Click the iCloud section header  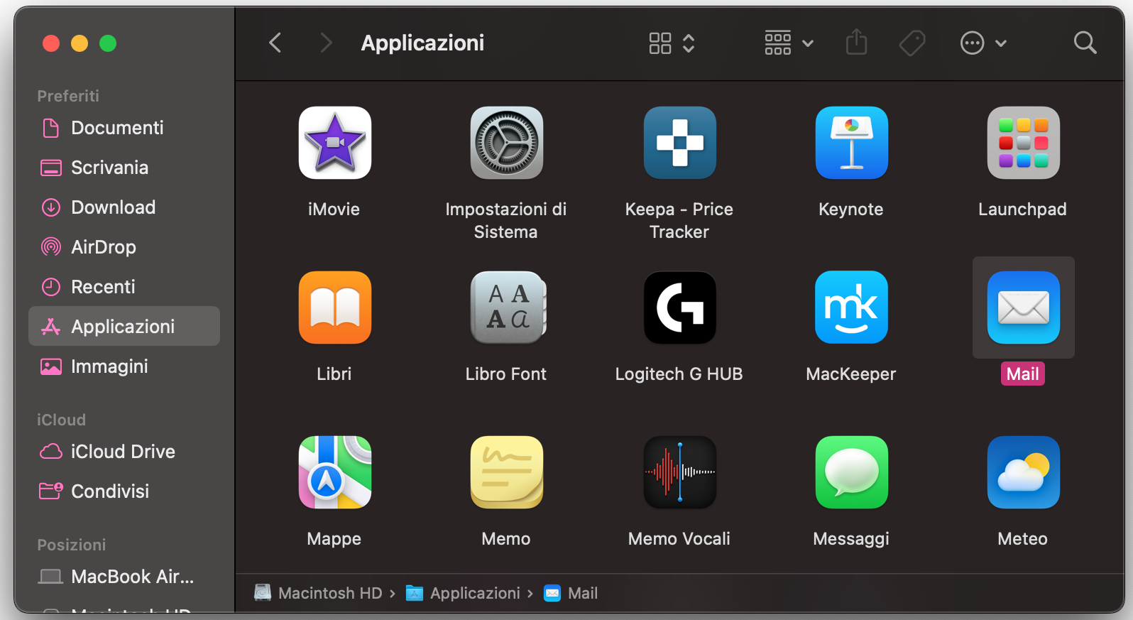61,420
